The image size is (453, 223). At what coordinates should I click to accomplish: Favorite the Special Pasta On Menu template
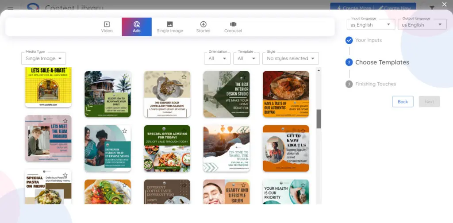[65, 175]
